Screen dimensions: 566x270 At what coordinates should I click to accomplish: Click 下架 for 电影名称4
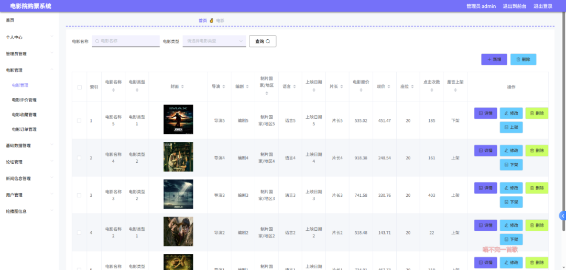511,165
